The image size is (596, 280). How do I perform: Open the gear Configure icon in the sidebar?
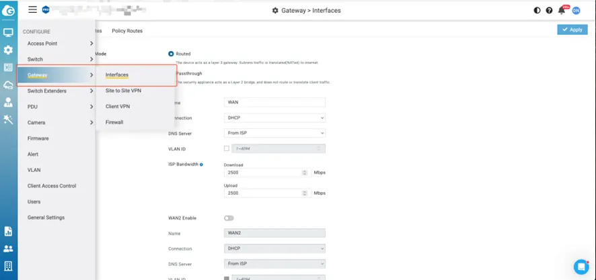coord(8,50)
